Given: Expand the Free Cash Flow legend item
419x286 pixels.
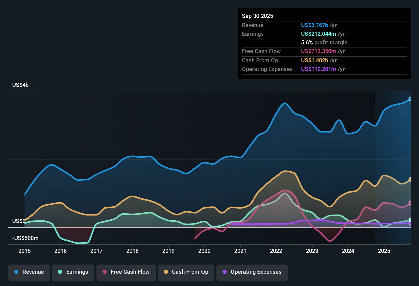Looking at the screenshot, I should [x=126, y=272].
